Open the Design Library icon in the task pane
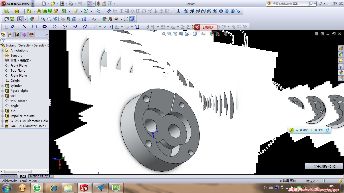The width and height of the screenshot is (344, 193). click(x=341, y=54)
